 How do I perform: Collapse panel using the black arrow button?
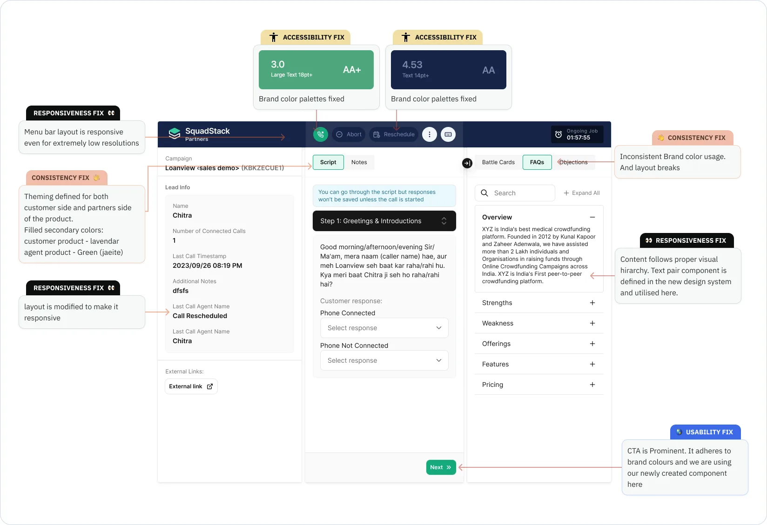[x=467, y=163]
